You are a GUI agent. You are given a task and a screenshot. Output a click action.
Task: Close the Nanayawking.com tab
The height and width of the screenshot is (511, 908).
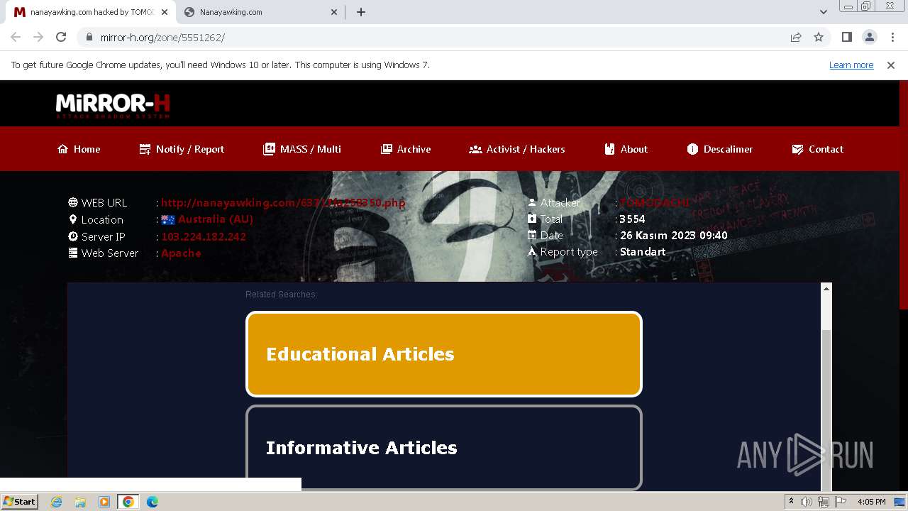(x=334, y=12)
